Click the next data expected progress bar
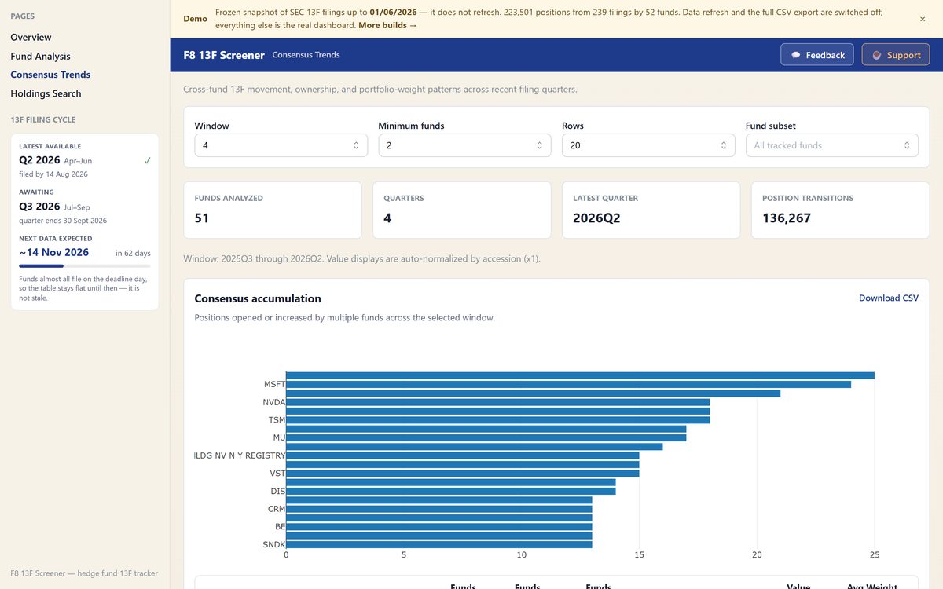This screenshot has width=943, height=589. (x=85, y=265)
